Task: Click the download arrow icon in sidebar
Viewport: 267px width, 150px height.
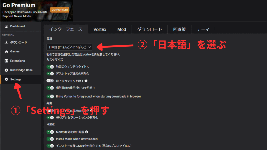Action: pos(6,42)
